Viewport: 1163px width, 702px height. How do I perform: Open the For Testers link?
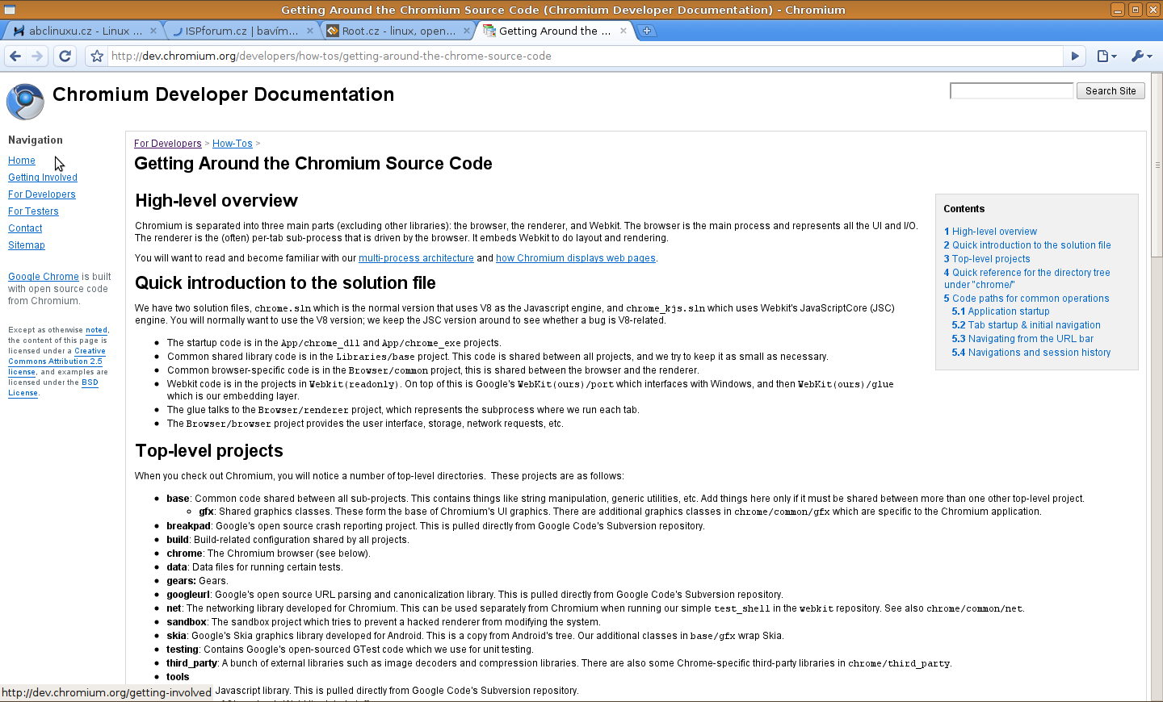point(33,211)
